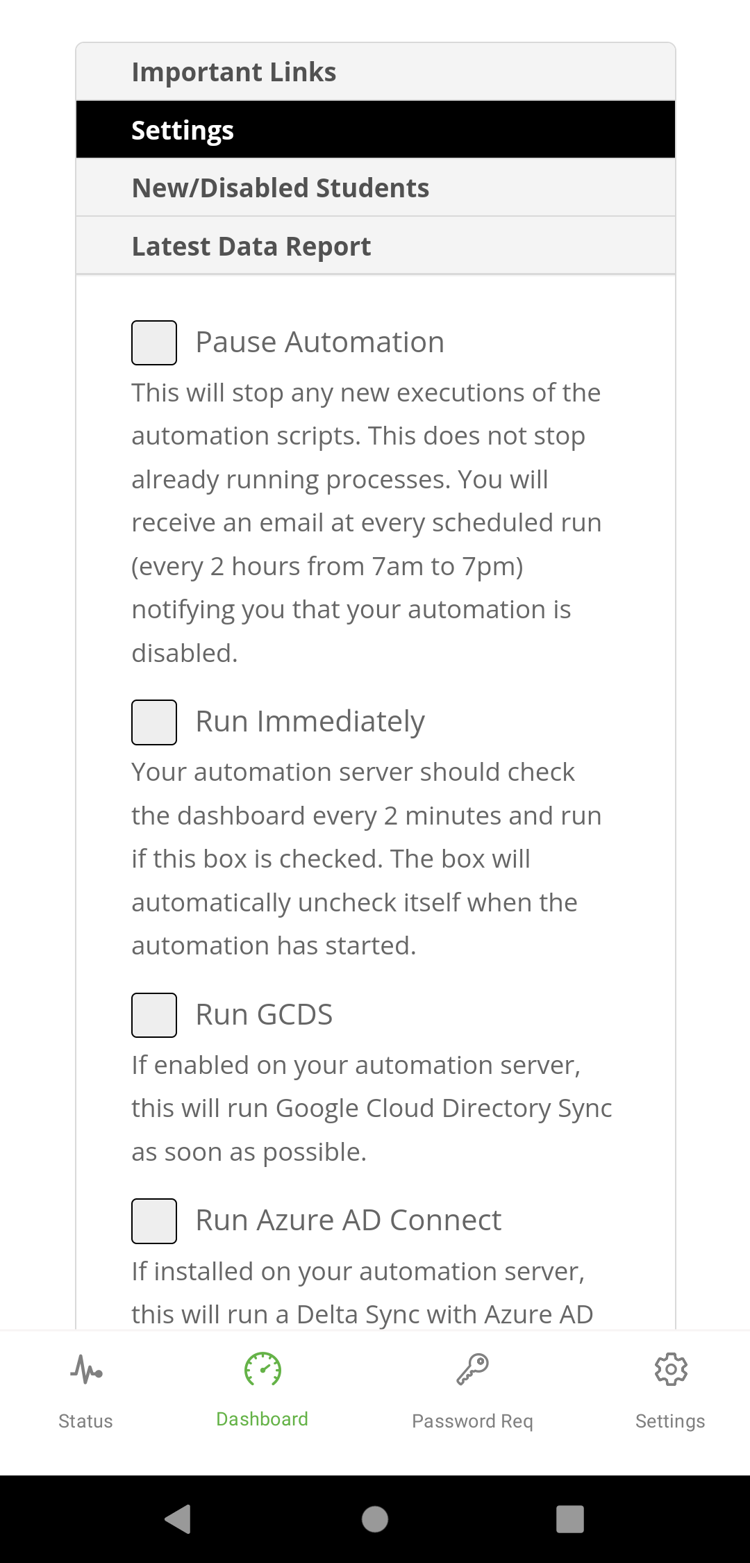Viewport: 750px width, 1563px height.
Task: Tap the Pause Automation label text
Action: click(319, 342)
